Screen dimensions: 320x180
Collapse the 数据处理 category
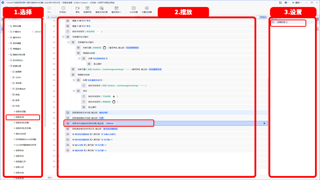point(8,66)
